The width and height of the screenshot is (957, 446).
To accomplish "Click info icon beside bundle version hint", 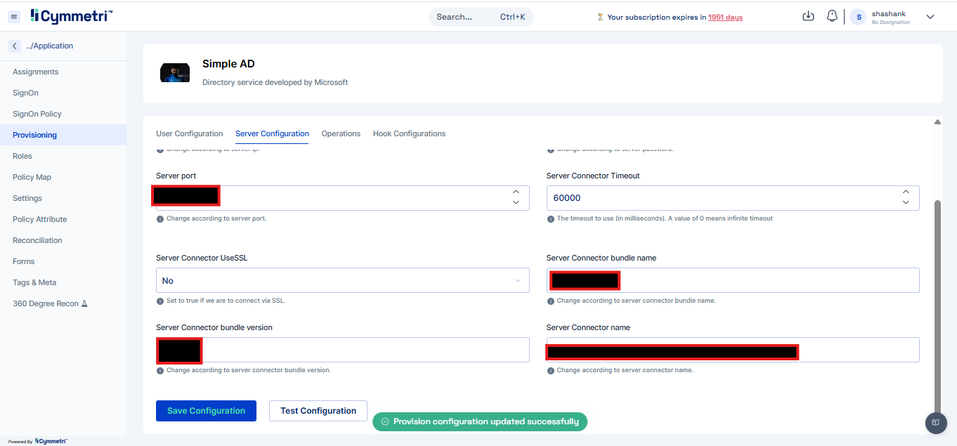I will coord(160,370).
